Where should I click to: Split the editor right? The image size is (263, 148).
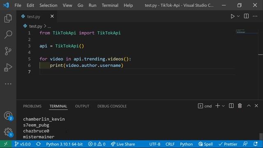(x=246, y=16)
